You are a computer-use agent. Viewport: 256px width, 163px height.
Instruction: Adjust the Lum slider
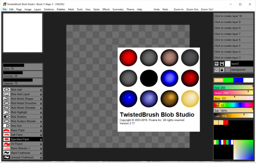[x=233, y=115]
